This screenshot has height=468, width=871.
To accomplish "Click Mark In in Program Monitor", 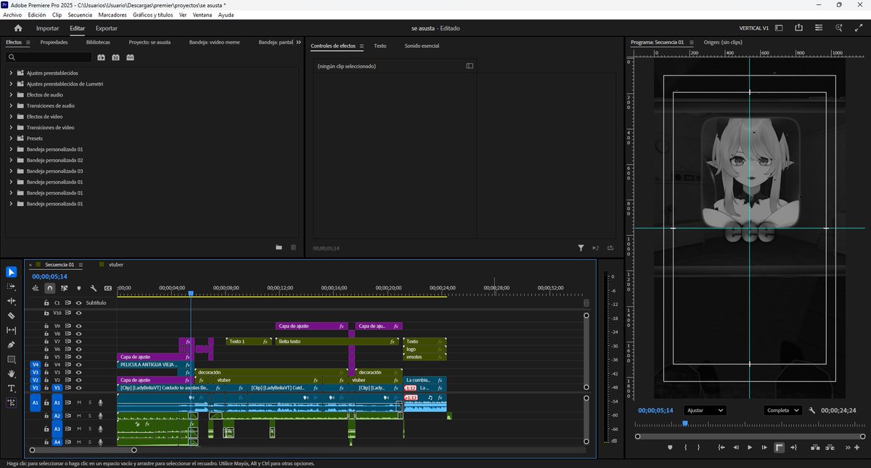I will click(x=686, y=448).
